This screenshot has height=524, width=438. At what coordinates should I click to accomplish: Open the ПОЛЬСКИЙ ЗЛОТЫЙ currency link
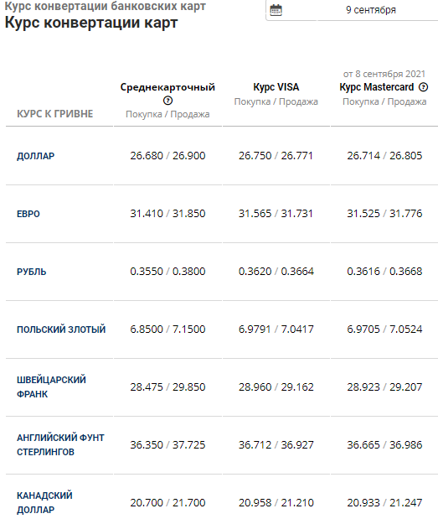coord(61,329)
